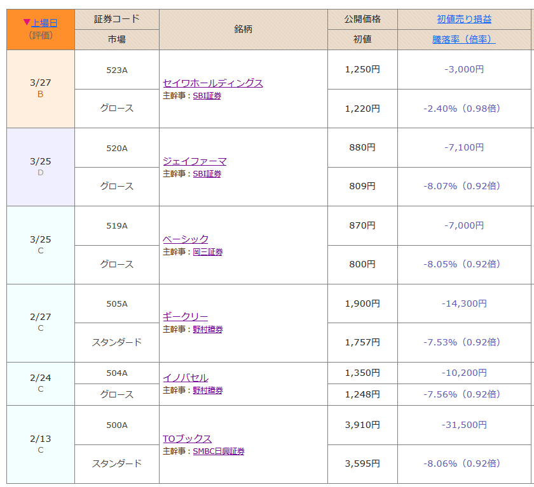
Task: Click the 880円 offering price
Action: click(362, 147)
